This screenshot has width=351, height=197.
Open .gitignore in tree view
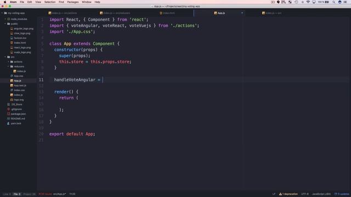pos(16,109)
